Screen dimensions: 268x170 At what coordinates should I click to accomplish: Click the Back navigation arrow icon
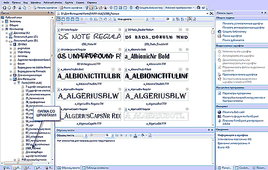point(4,8)
